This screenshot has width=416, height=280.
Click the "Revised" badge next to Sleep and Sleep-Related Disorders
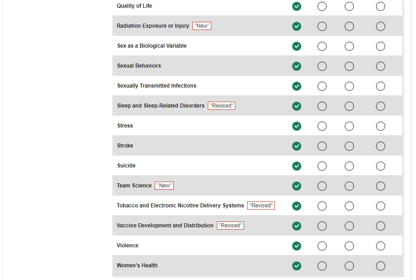pyautogui.click(x=221, y=106)
